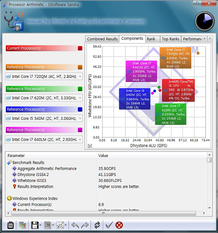Open the Core i7 640LM reference dropdown

coord(44,139)
